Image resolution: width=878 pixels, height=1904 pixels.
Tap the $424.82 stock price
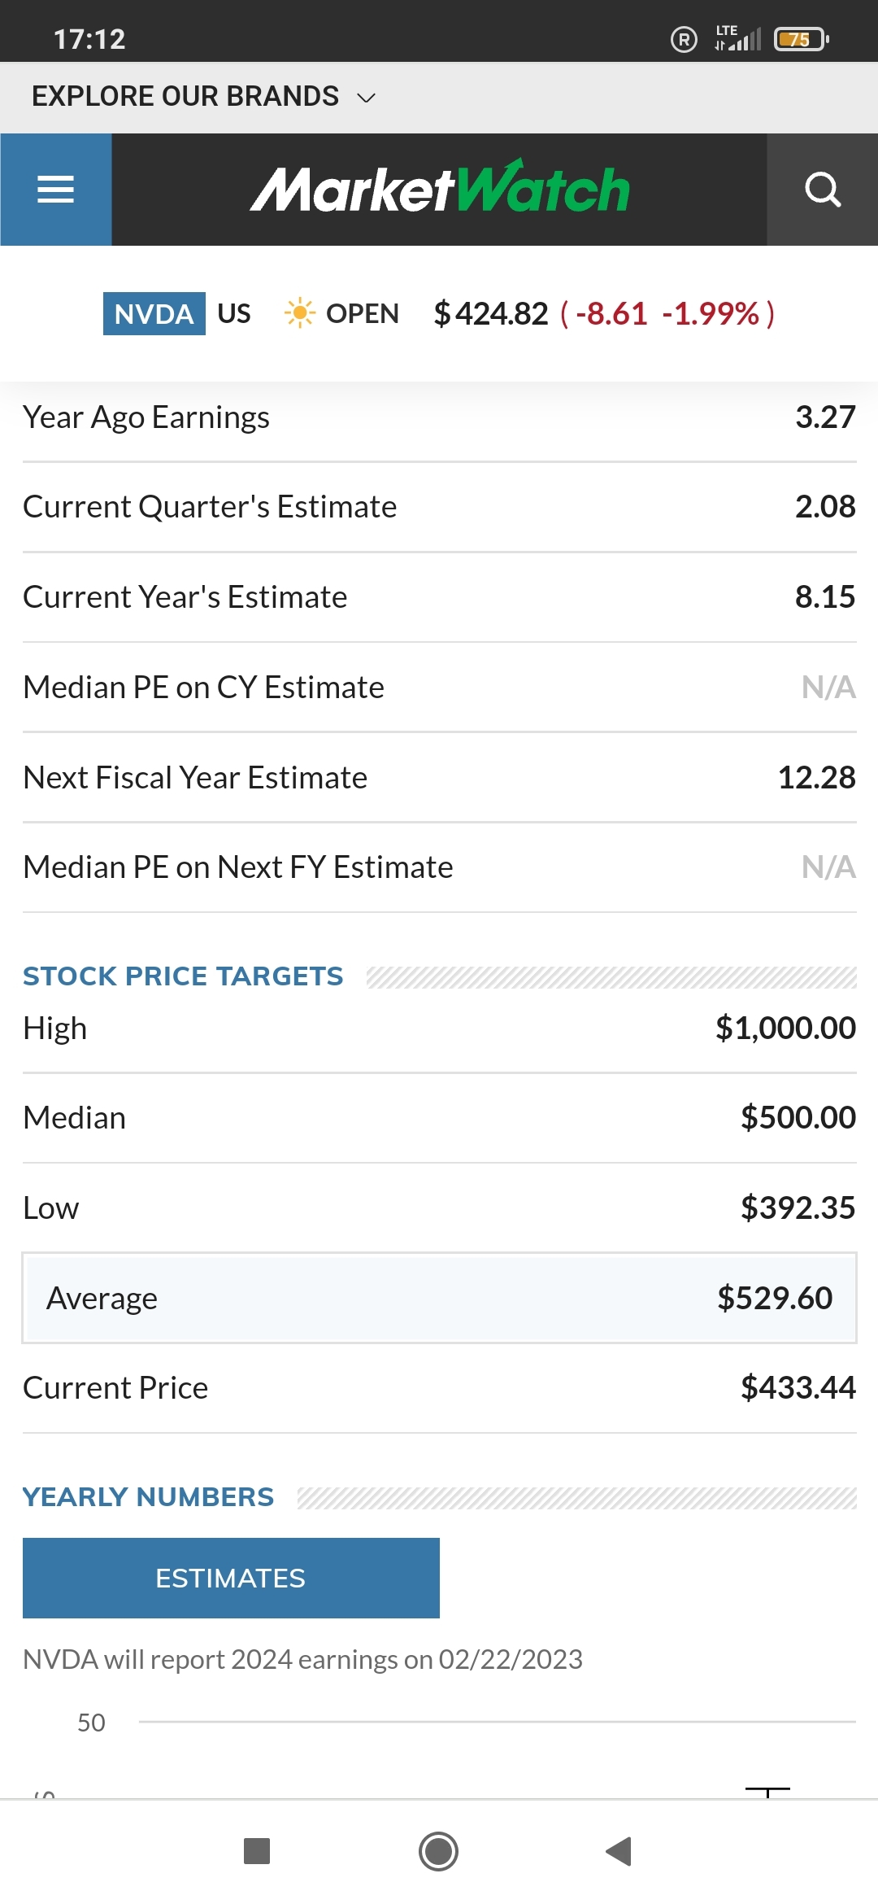(x=491, y=313)
